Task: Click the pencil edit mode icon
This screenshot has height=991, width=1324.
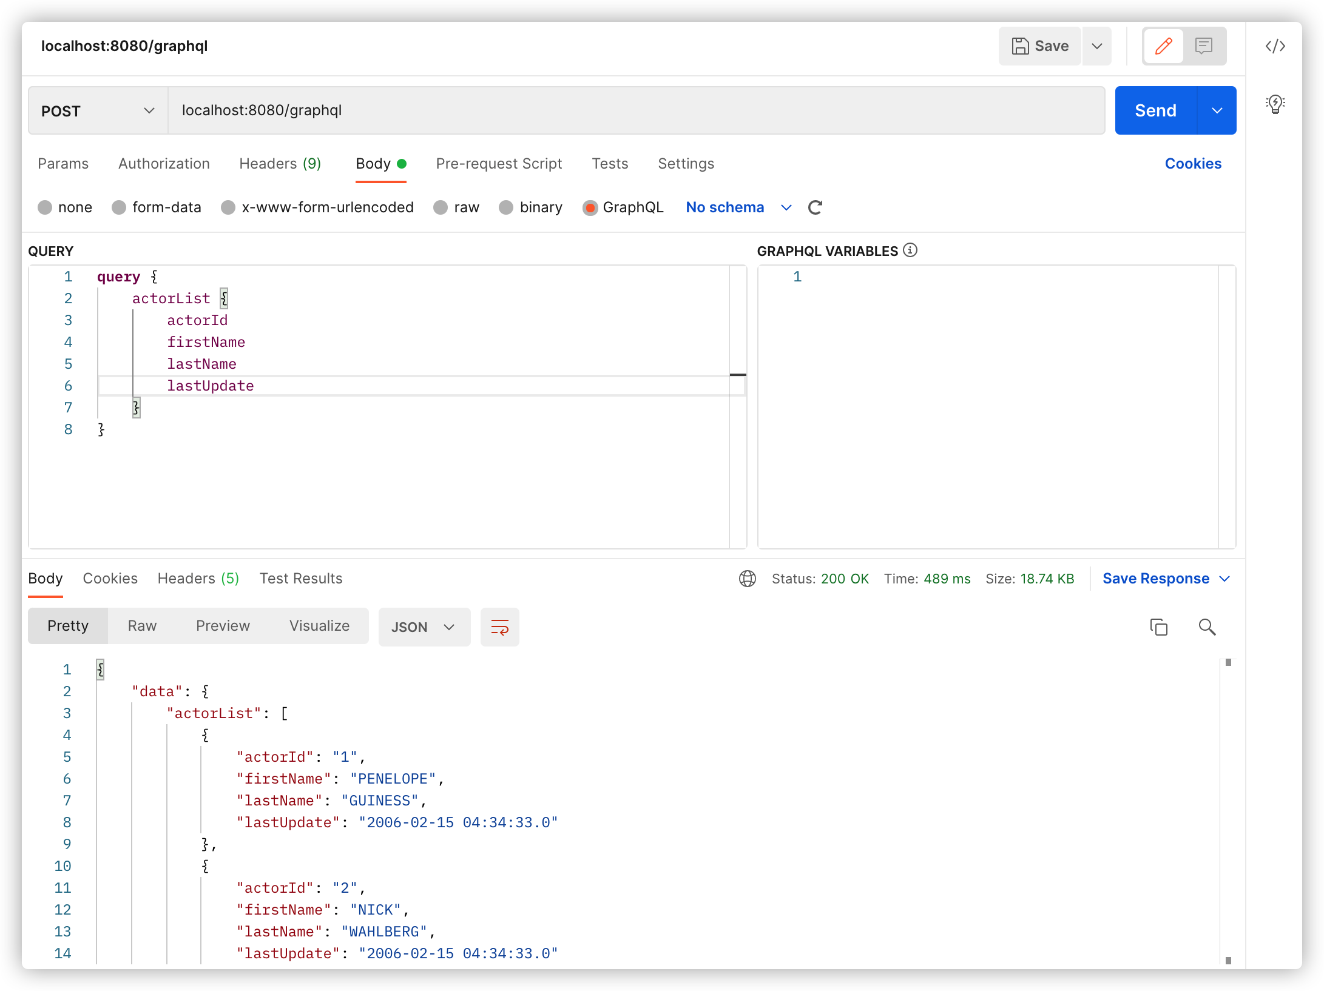Action: point(1163,46)
